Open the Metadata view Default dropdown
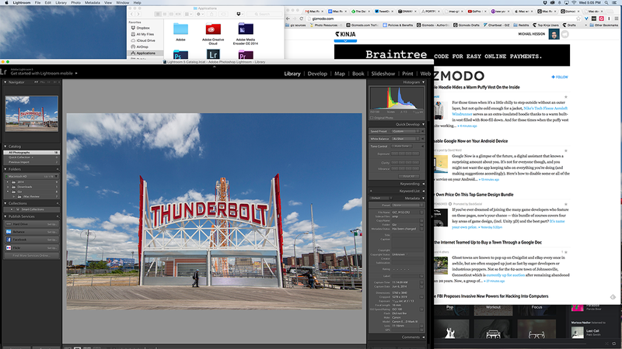622x349 pixels. (380, 199)
